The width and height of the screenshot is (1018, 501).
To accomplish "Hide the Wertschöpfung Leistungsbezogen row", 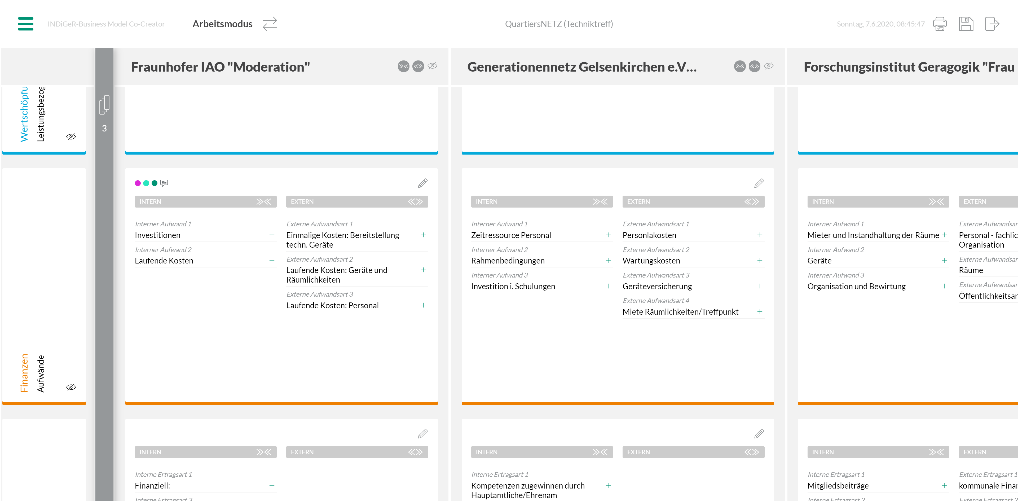I will click(71, 137).
